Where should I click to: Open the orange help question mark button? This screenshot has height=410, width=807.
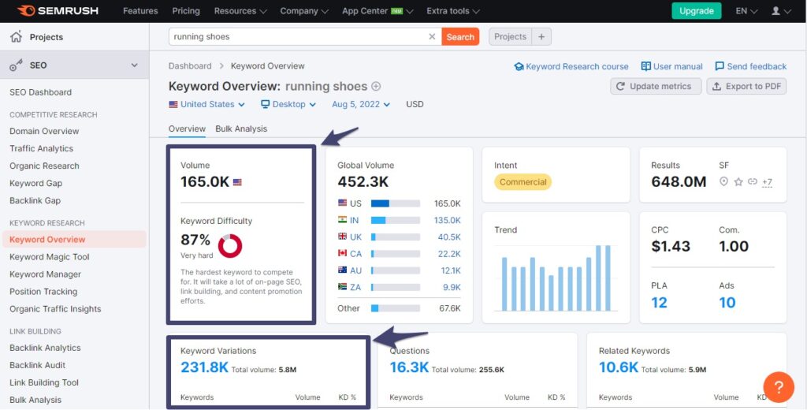[779, 387]
